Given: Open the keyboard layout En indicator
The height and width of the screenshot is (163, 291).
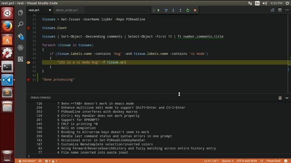Looking at the screenshot, I should click(257, 3).
